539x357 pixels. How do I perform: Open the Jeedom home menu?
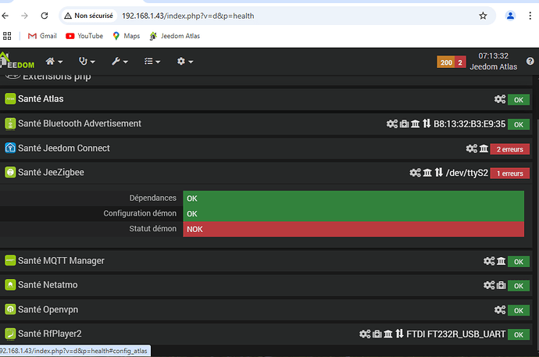coord(54,62)
